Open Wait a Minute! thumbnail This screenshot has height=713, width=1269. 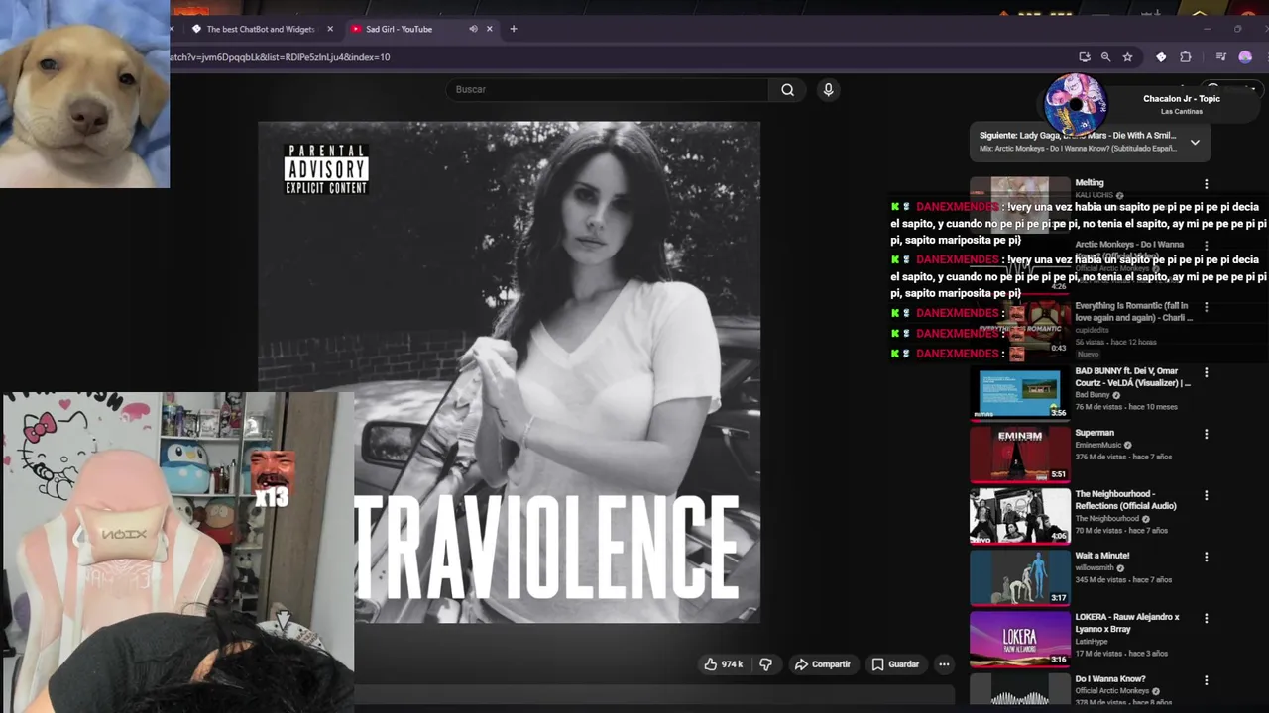[x=1019, y=577]
